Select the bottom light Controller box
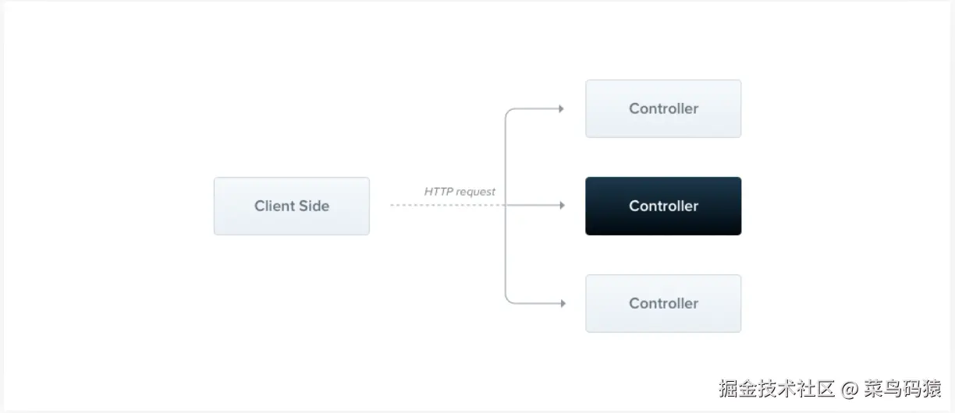This screenshot has width=955, height=413. [x=663, y=304]
